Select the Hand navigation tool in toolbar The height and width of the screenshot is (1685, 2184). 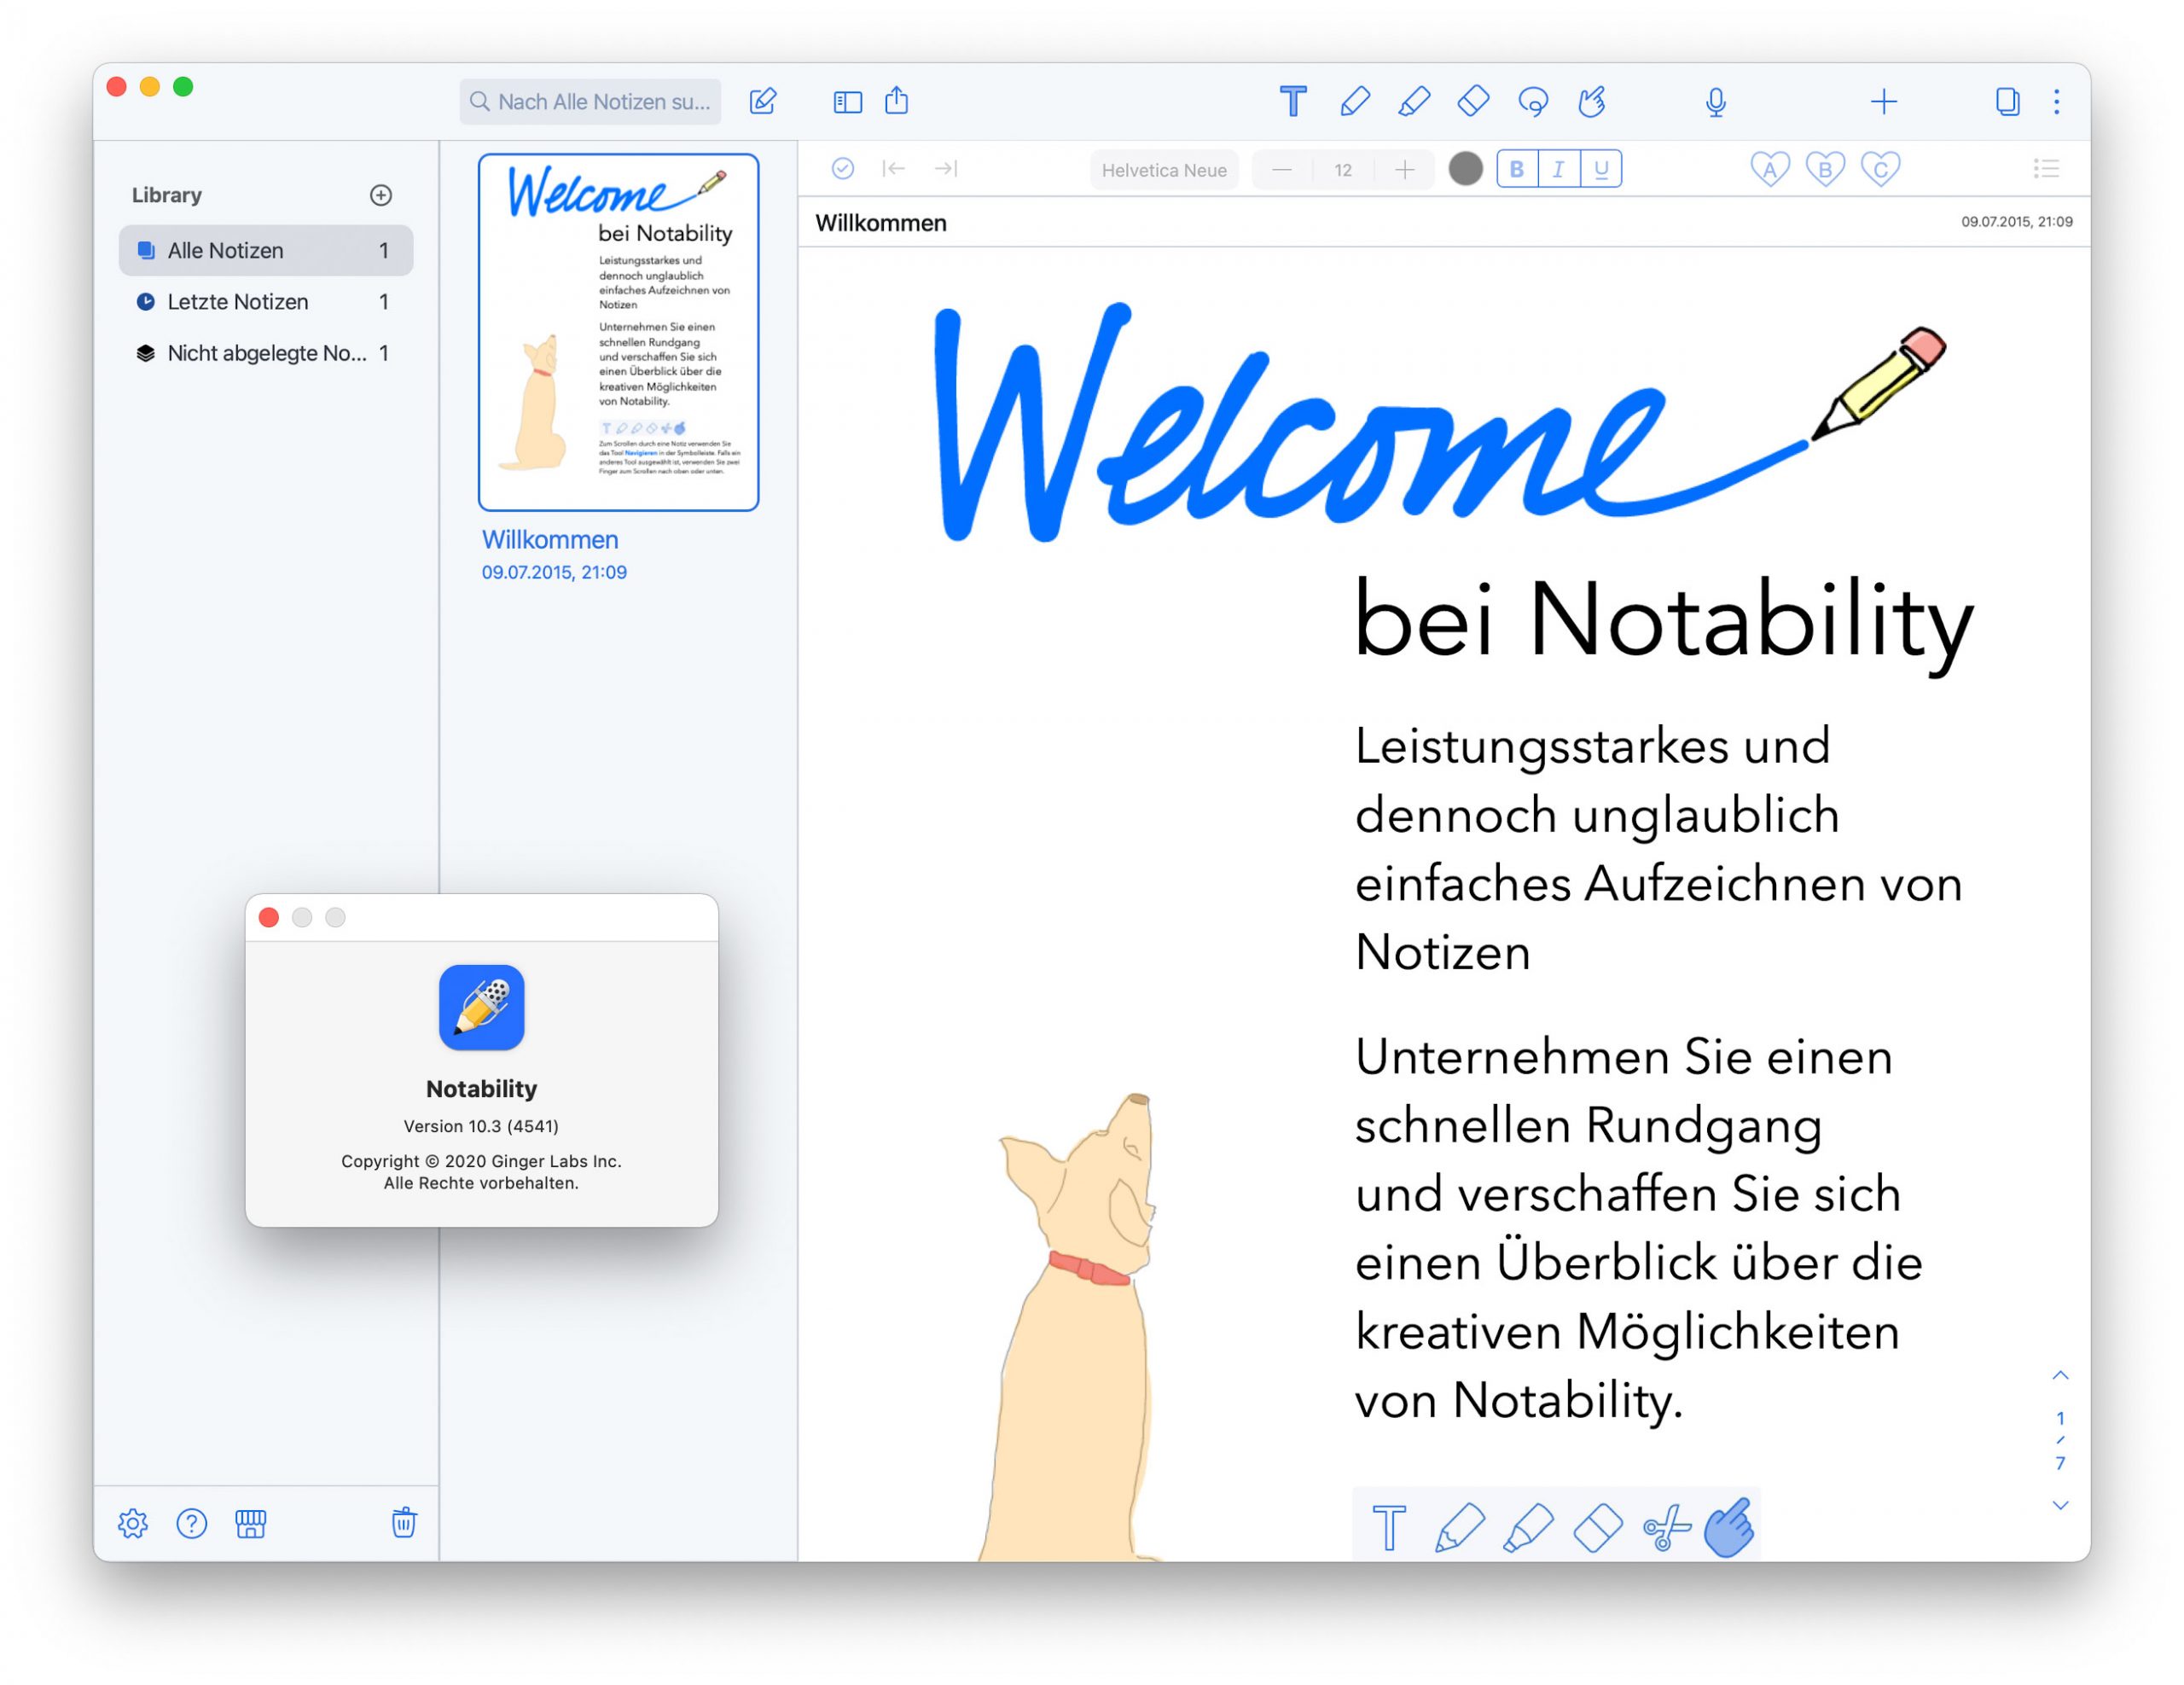(1592, 101)
